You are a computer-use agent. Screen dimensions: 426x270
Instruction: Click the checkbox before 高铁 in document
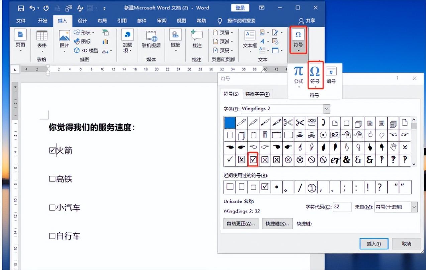click(52, 179)
